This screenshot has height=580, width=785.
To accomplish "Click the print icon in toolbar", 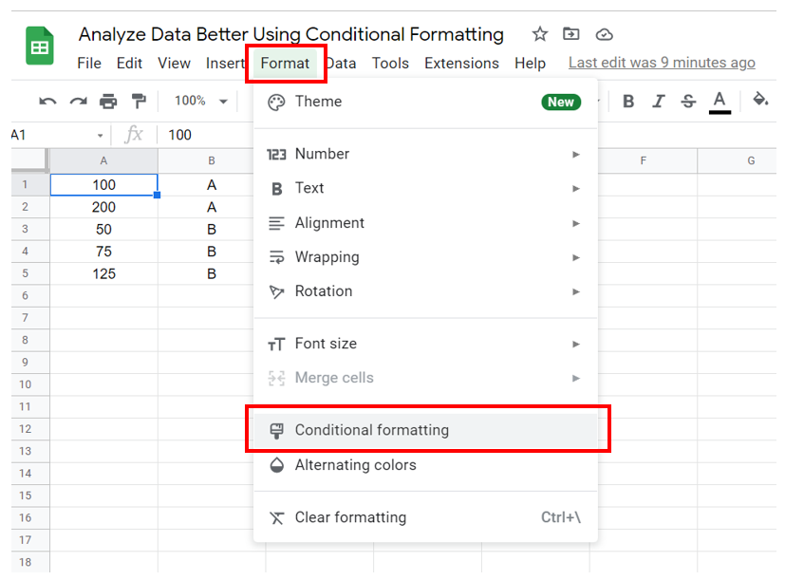I will tap(108, 101).
